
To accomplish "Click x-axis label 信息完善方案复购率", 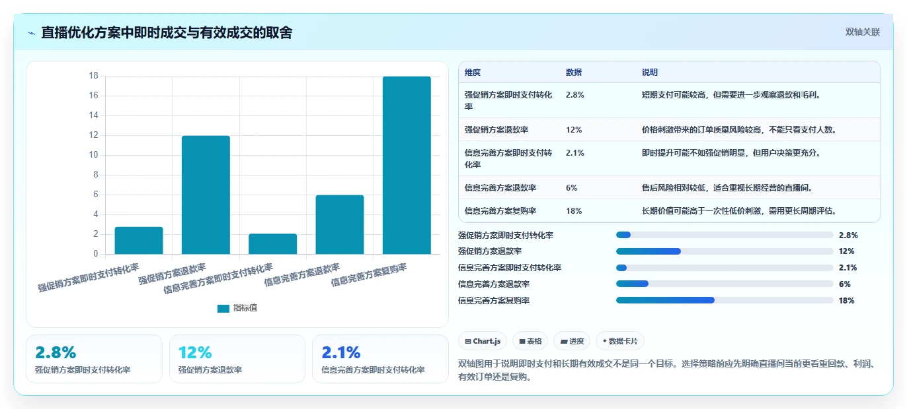I will pos(369,274).
